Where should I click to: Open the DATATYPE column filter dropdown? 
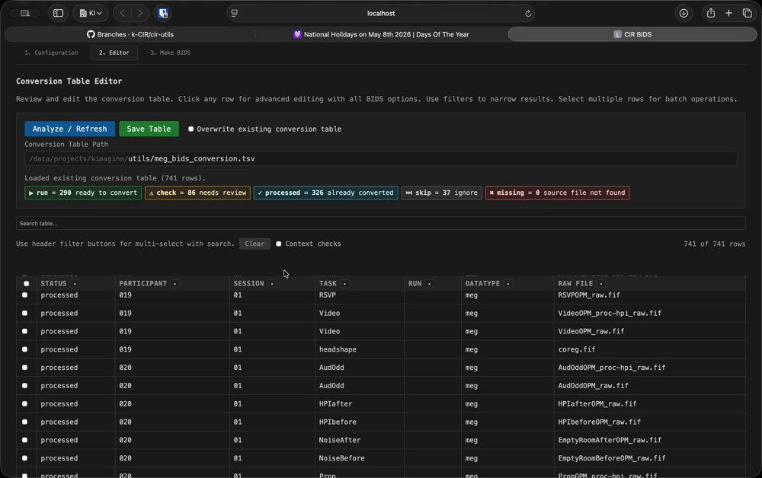click(508, 283)
